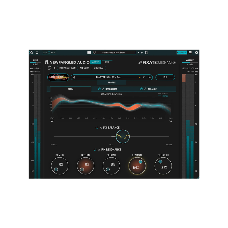Click the SOURCE legend entry
This screenshot has width=228, height=228.
click(163, 96)
